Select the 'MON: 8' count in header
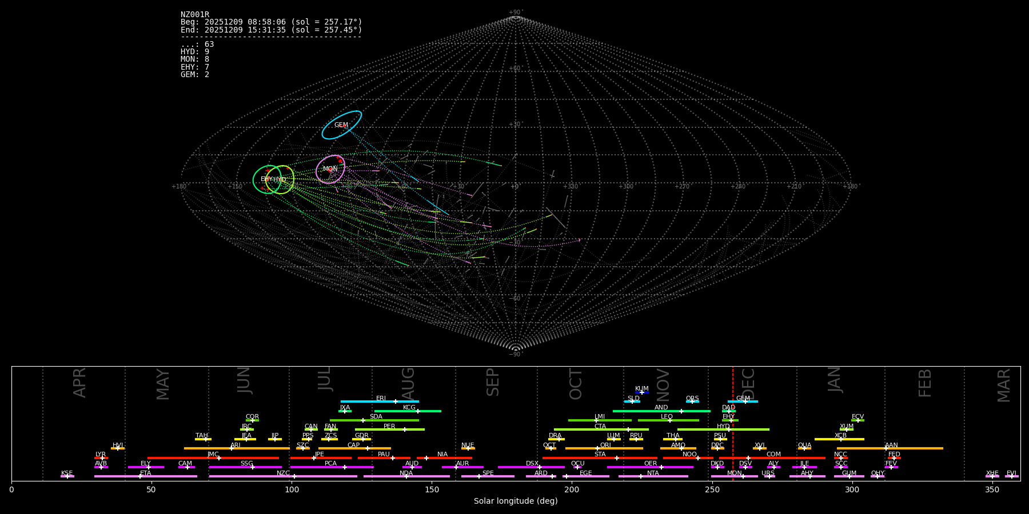The width and height of the screenshot is (1029, 514). [195, 59]
